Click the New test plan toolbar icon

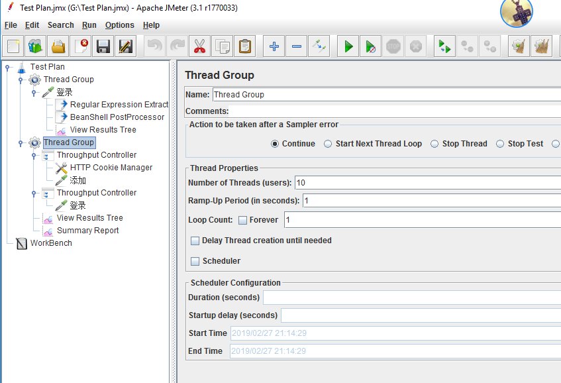13,46
